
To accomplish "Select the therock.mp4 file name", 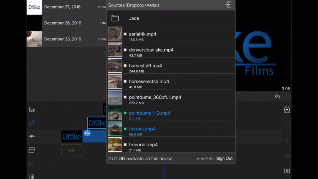I will pos(142,129).
